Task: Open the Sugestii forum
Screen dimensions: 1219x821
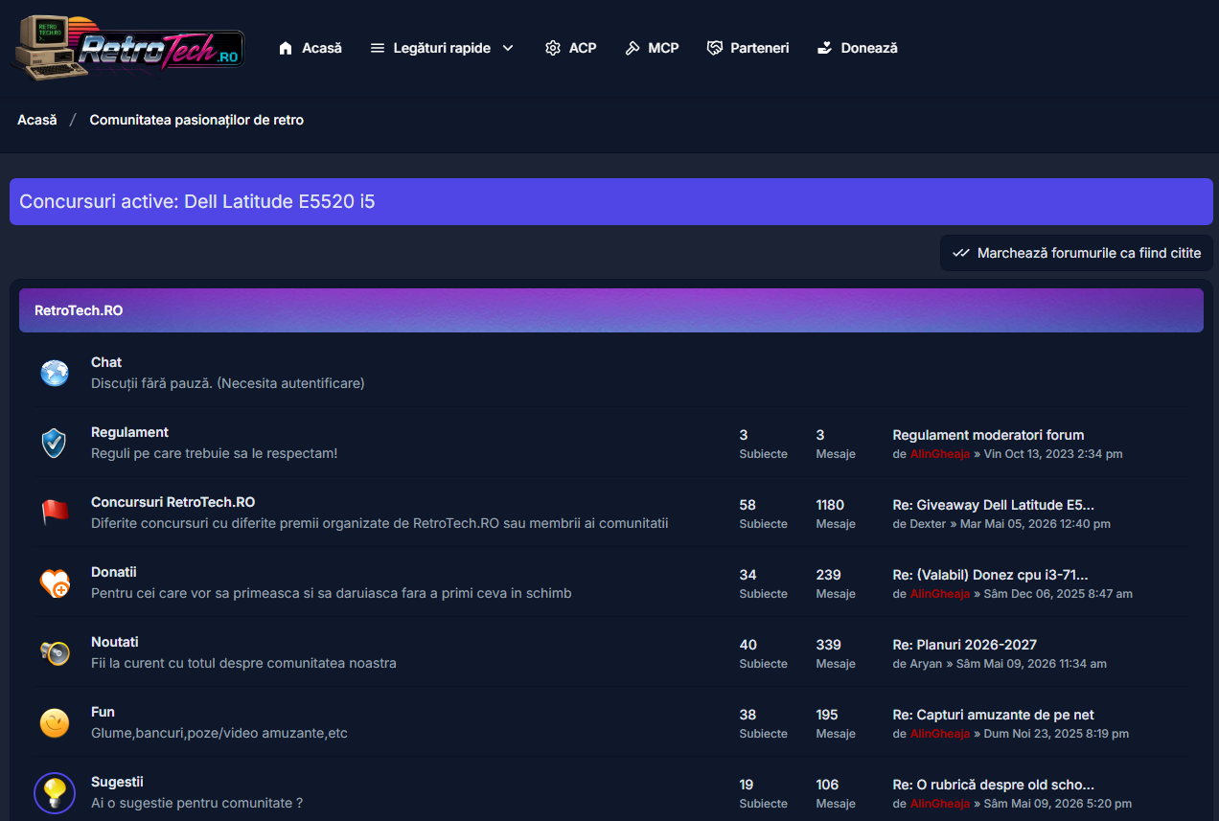Action: click(x=117, y=782)
